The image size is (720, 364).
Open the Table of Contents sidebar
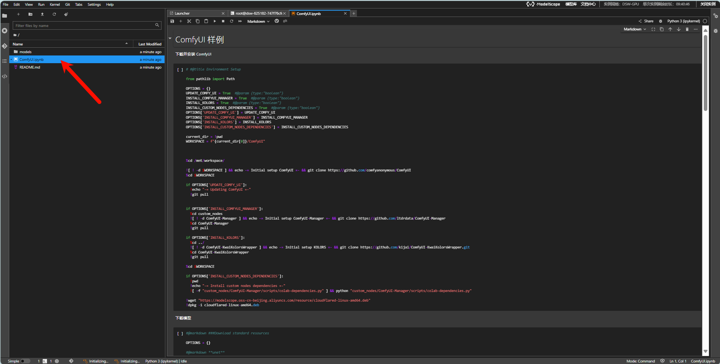pos(5,61)
